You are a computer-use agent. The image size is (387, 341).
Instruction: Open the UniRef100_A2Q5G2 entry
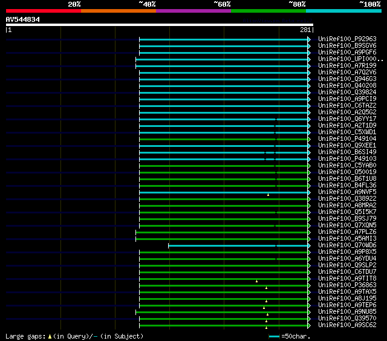tap(347, 112)
